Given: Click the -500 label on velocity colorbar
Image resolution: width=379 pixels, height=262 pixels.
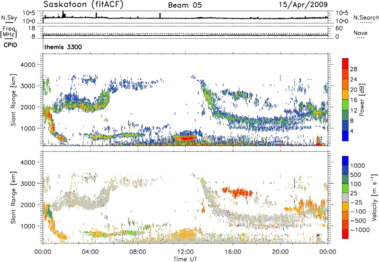Looking at the screenshot, I should (358, 221).
